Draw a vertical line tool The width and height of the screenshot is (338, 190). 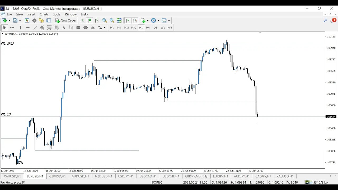point(20,27)
